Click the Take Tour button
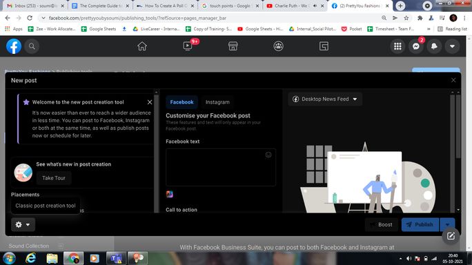 tap(54, 178)
